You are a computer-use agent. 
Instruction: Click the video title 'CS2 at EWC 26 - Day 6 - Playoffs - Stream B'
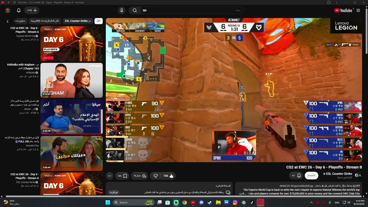pyautogui.click(x=324, y=167)
